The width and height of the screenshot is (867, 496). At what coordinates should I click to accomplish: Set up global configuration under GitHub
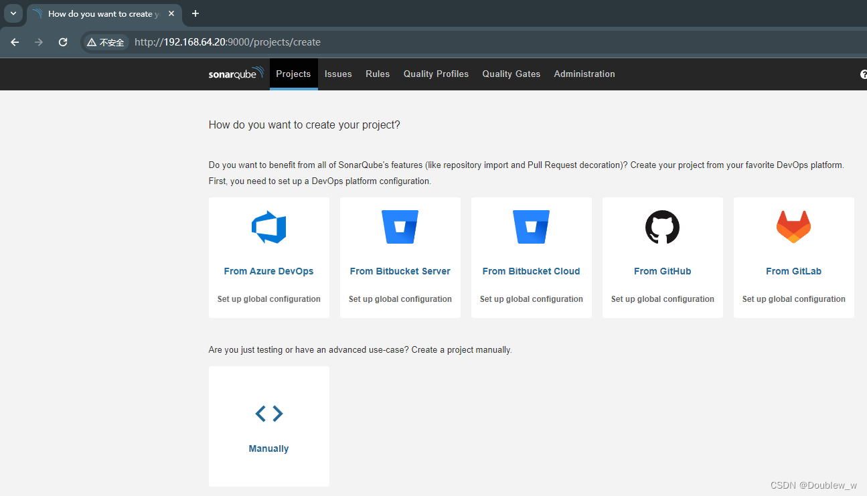[663, 299]
